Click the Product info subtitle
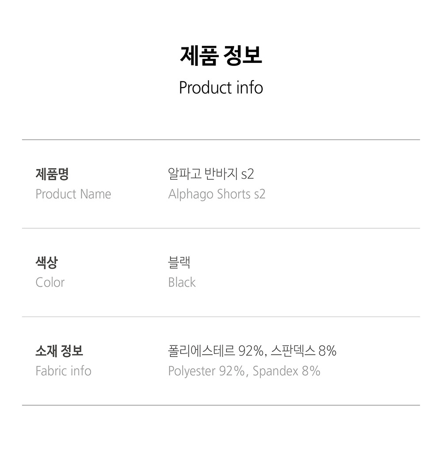 click(221, 88)
